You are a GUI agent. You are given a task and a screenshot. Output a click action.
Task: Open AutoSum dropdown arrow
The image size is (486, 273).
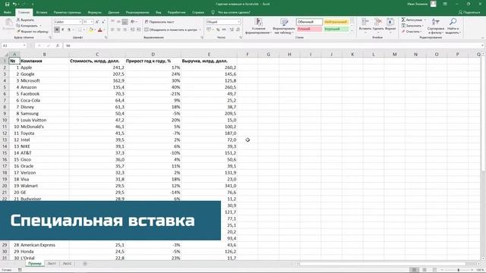point(425,20)
